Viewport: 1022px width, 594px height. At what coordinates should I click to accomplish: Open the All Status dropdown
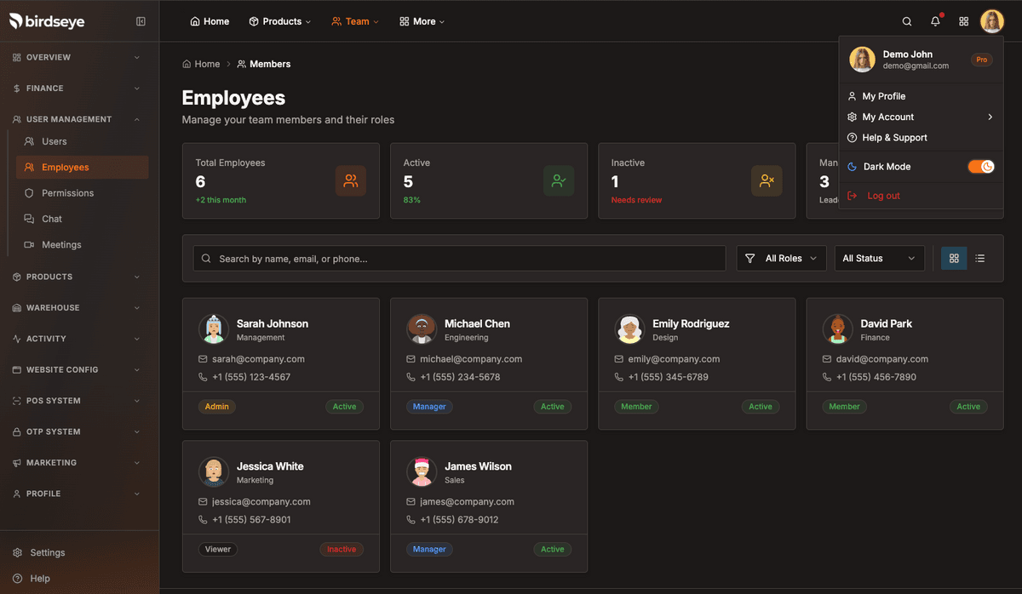[x=879, y=258]
